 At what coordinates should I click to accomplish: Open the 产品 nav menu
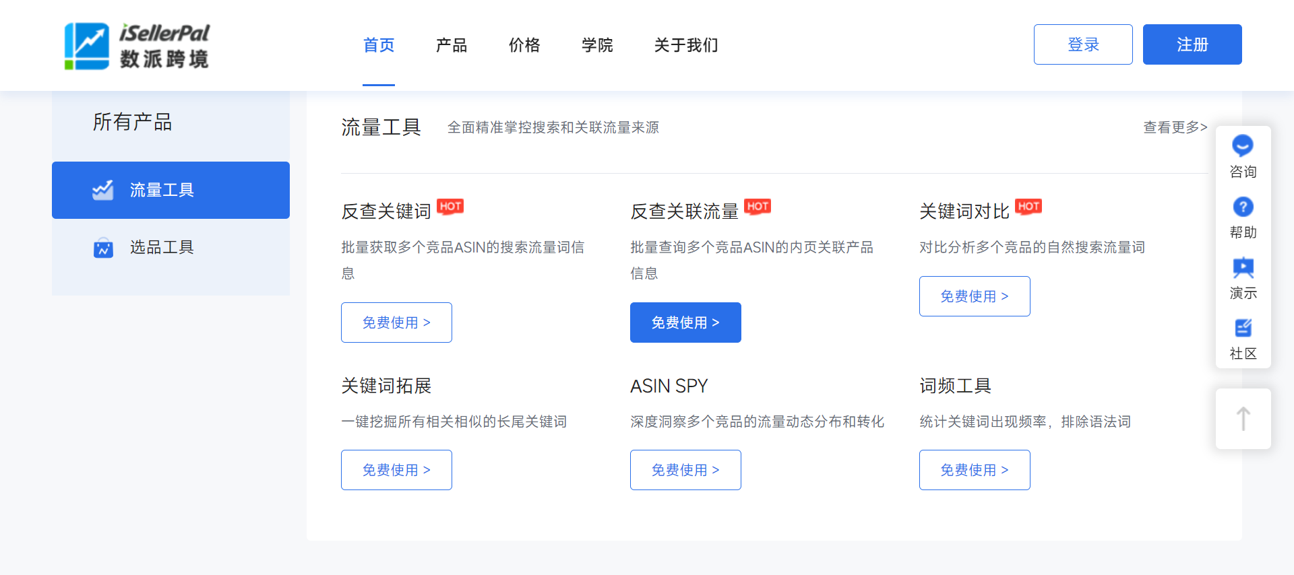[452, 45]
